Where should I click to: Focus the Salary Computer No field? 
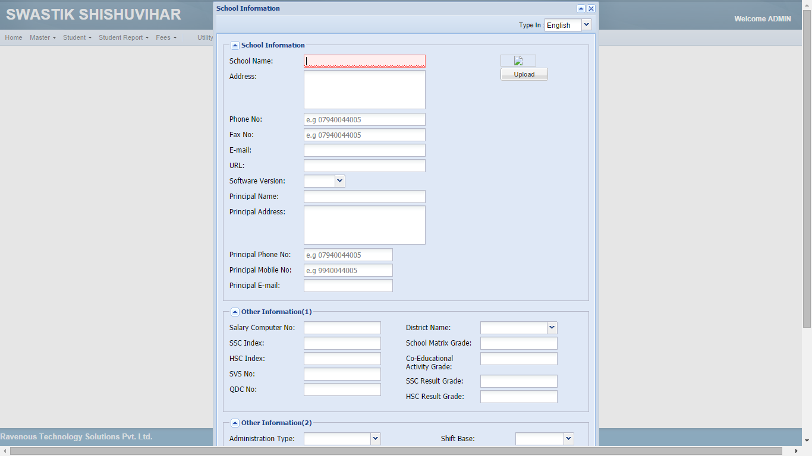click(342, 328)
